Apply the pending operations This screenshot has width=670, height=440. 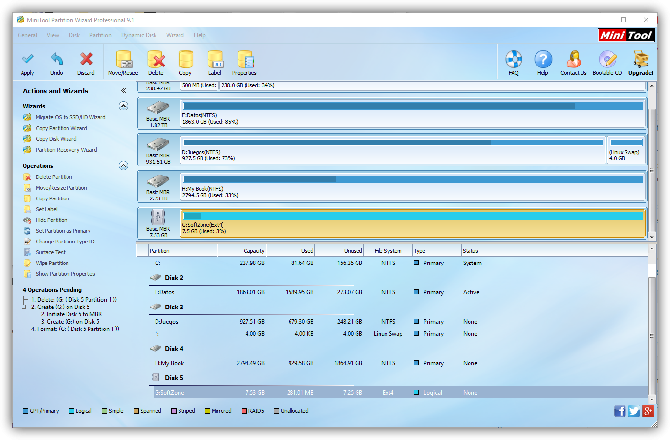(27, 64)
